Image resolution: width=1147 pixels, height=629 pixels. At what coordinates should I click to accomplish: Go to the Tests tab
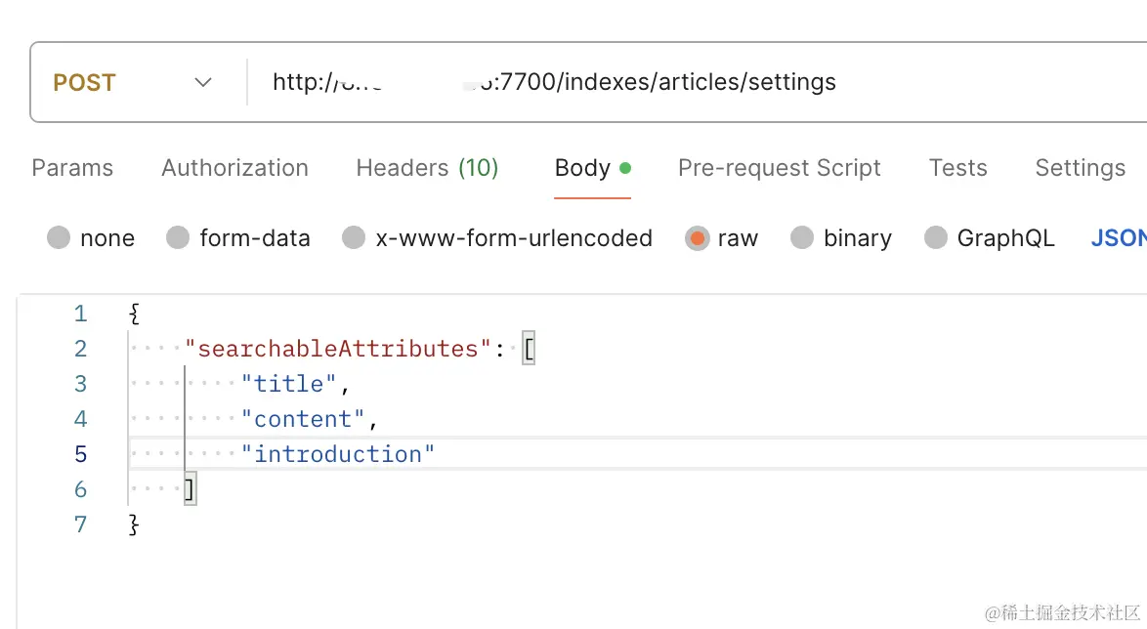tap(957, 168)
